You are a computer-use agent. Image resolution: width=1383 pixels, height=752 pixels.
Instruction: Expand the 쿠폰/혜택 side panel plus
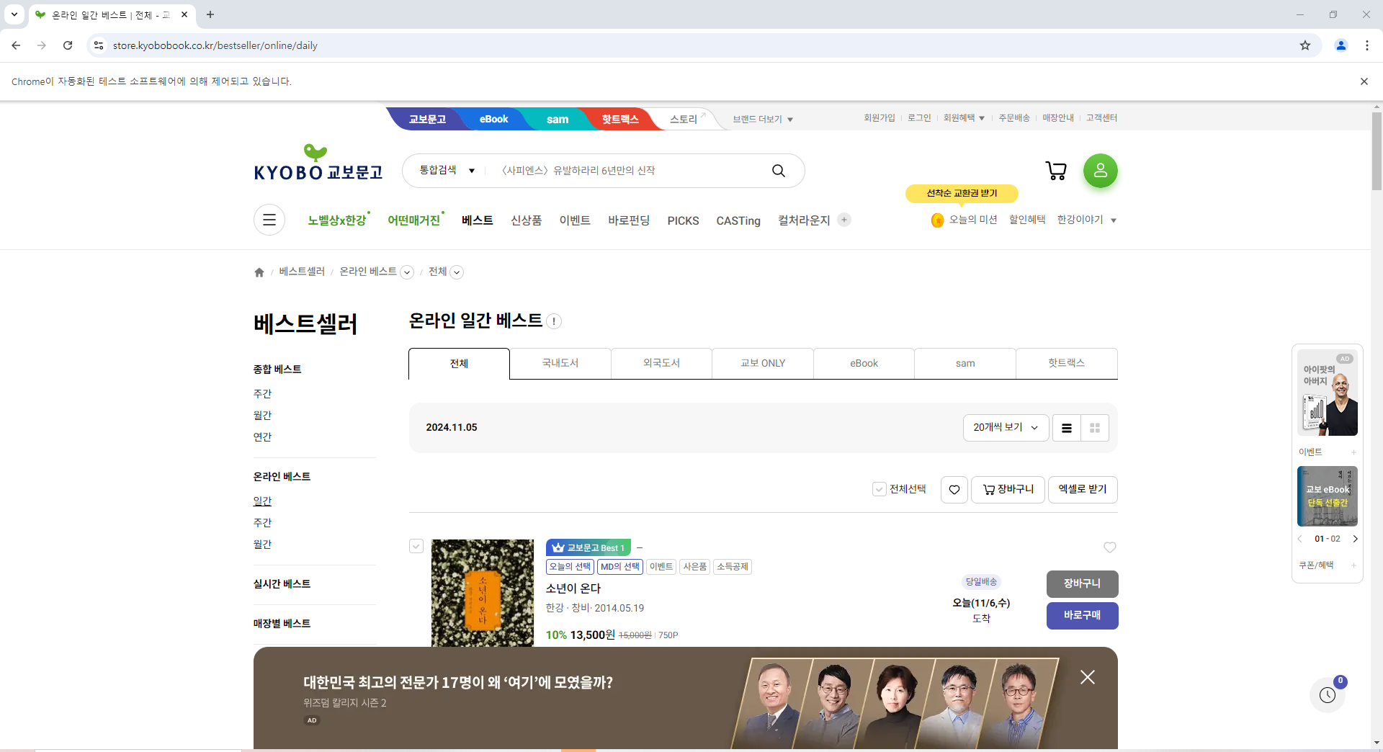(x=1353, y=565)
